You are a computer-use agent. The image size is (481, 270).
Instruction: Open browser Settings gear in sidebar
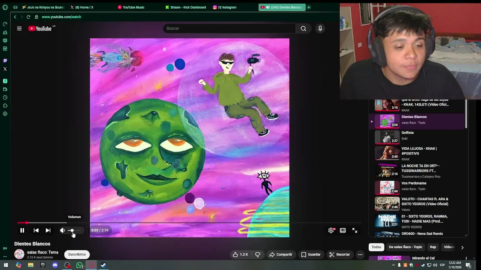click(5, 114)
